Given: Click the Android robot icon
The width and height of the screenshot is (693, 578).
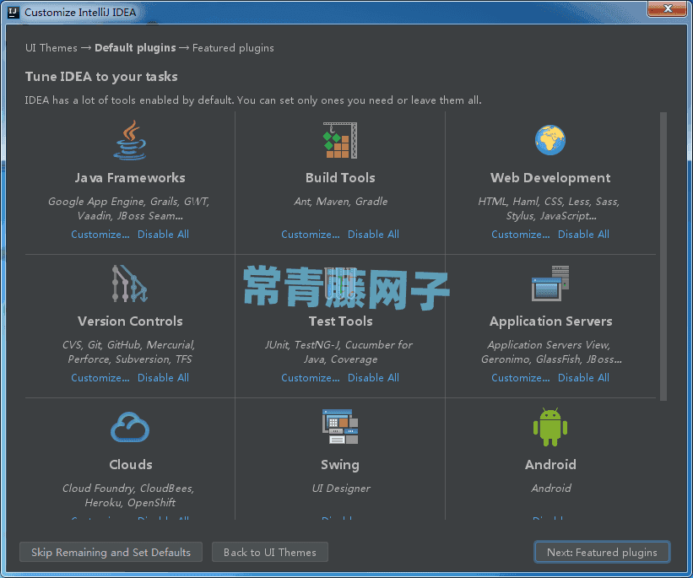Looking at the screenshot, I should pyautogui.click(x=550, y=427).
